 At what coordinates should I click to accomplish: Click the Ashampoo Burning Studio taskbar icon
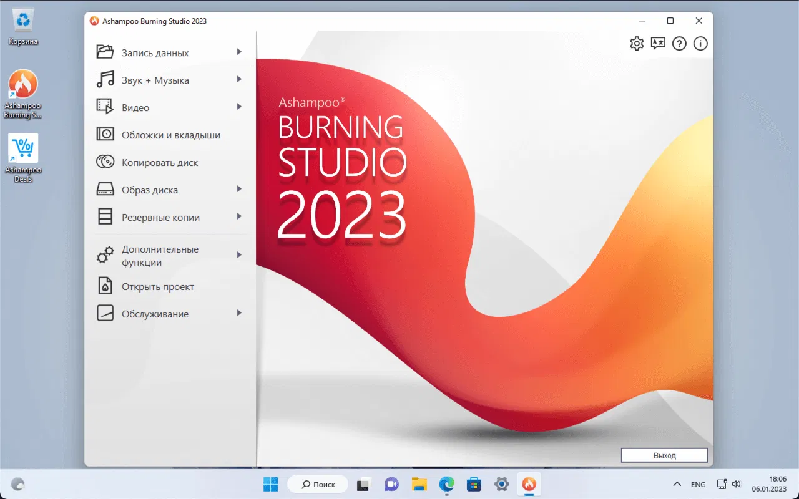pyautogui.click(x=529, y=484)
